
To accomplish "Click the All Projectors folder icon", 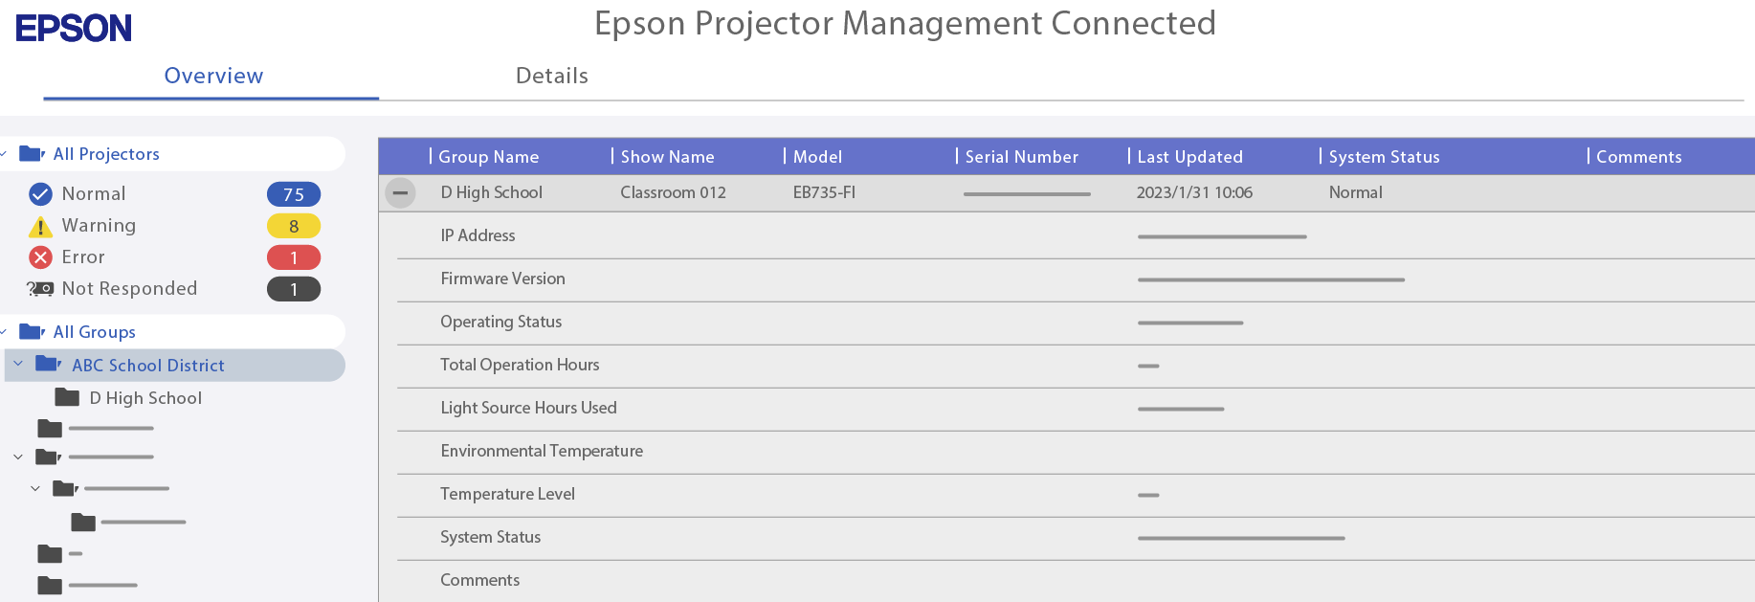I will 32,154.
